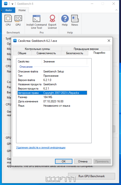
Task: Open the Безопасность tab
Action: pyautogui.click(x=75, y=53)
